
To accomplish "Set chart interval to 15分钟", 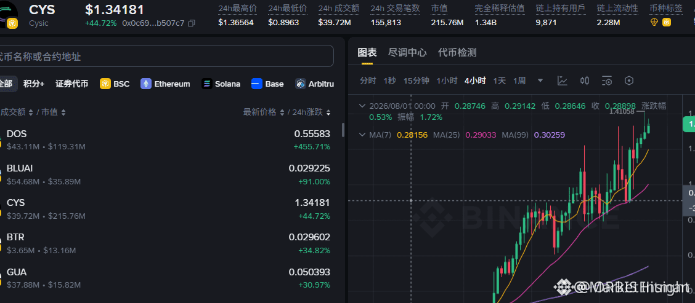I will pyautogui.click(x=417, y=81).
